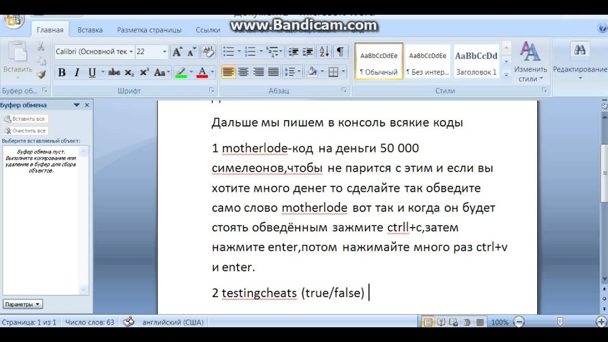Switch to Outline view icon
The width and height of the screenshot is (608, 342).
point(466,323)
